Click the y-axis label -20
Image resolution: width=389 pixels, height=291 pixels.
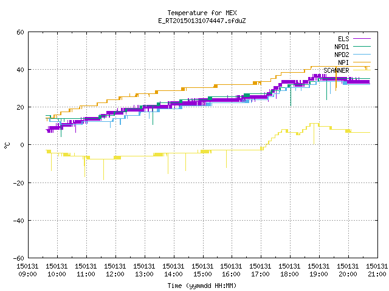coord(19,183)
